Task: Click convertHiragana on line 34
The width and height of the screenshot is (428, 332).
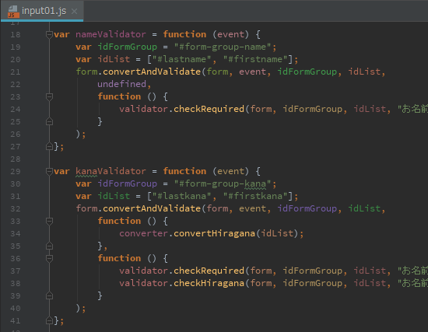Action: pyautogui.click(x=214, y=233)
